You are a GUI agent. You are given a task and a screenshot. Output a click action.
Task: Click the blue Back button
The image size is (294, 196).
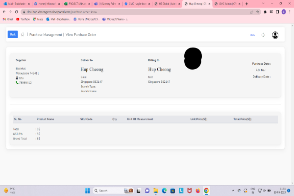coord(13,34)
